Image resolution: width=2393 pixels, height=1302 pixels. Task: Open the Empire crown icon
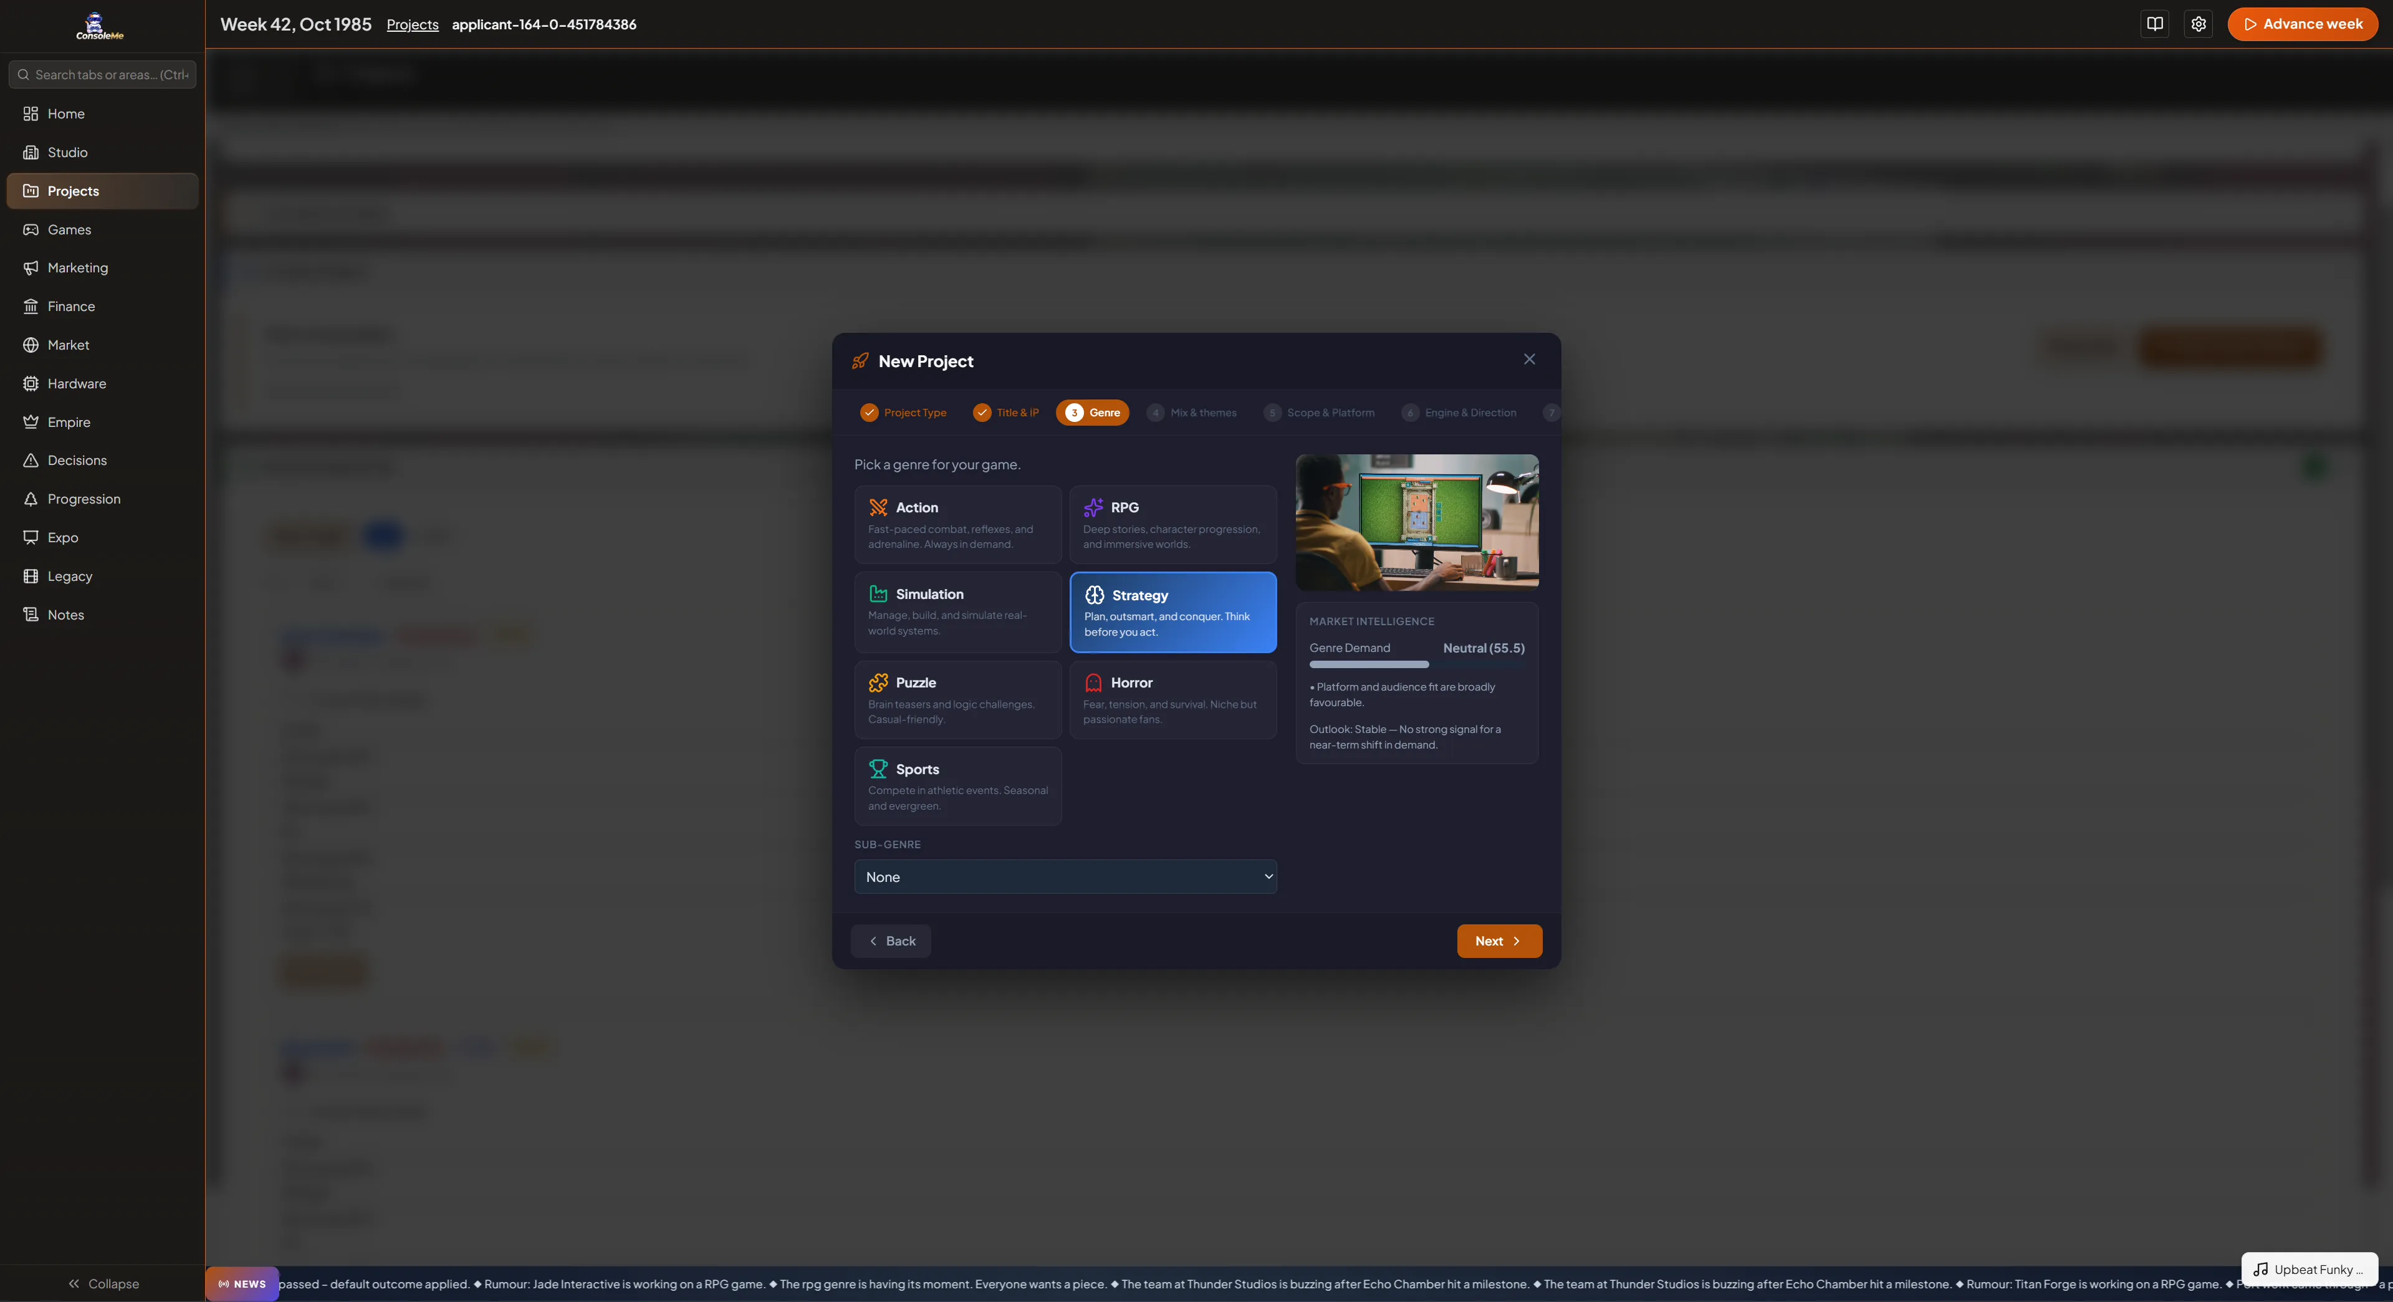[31, 421]
